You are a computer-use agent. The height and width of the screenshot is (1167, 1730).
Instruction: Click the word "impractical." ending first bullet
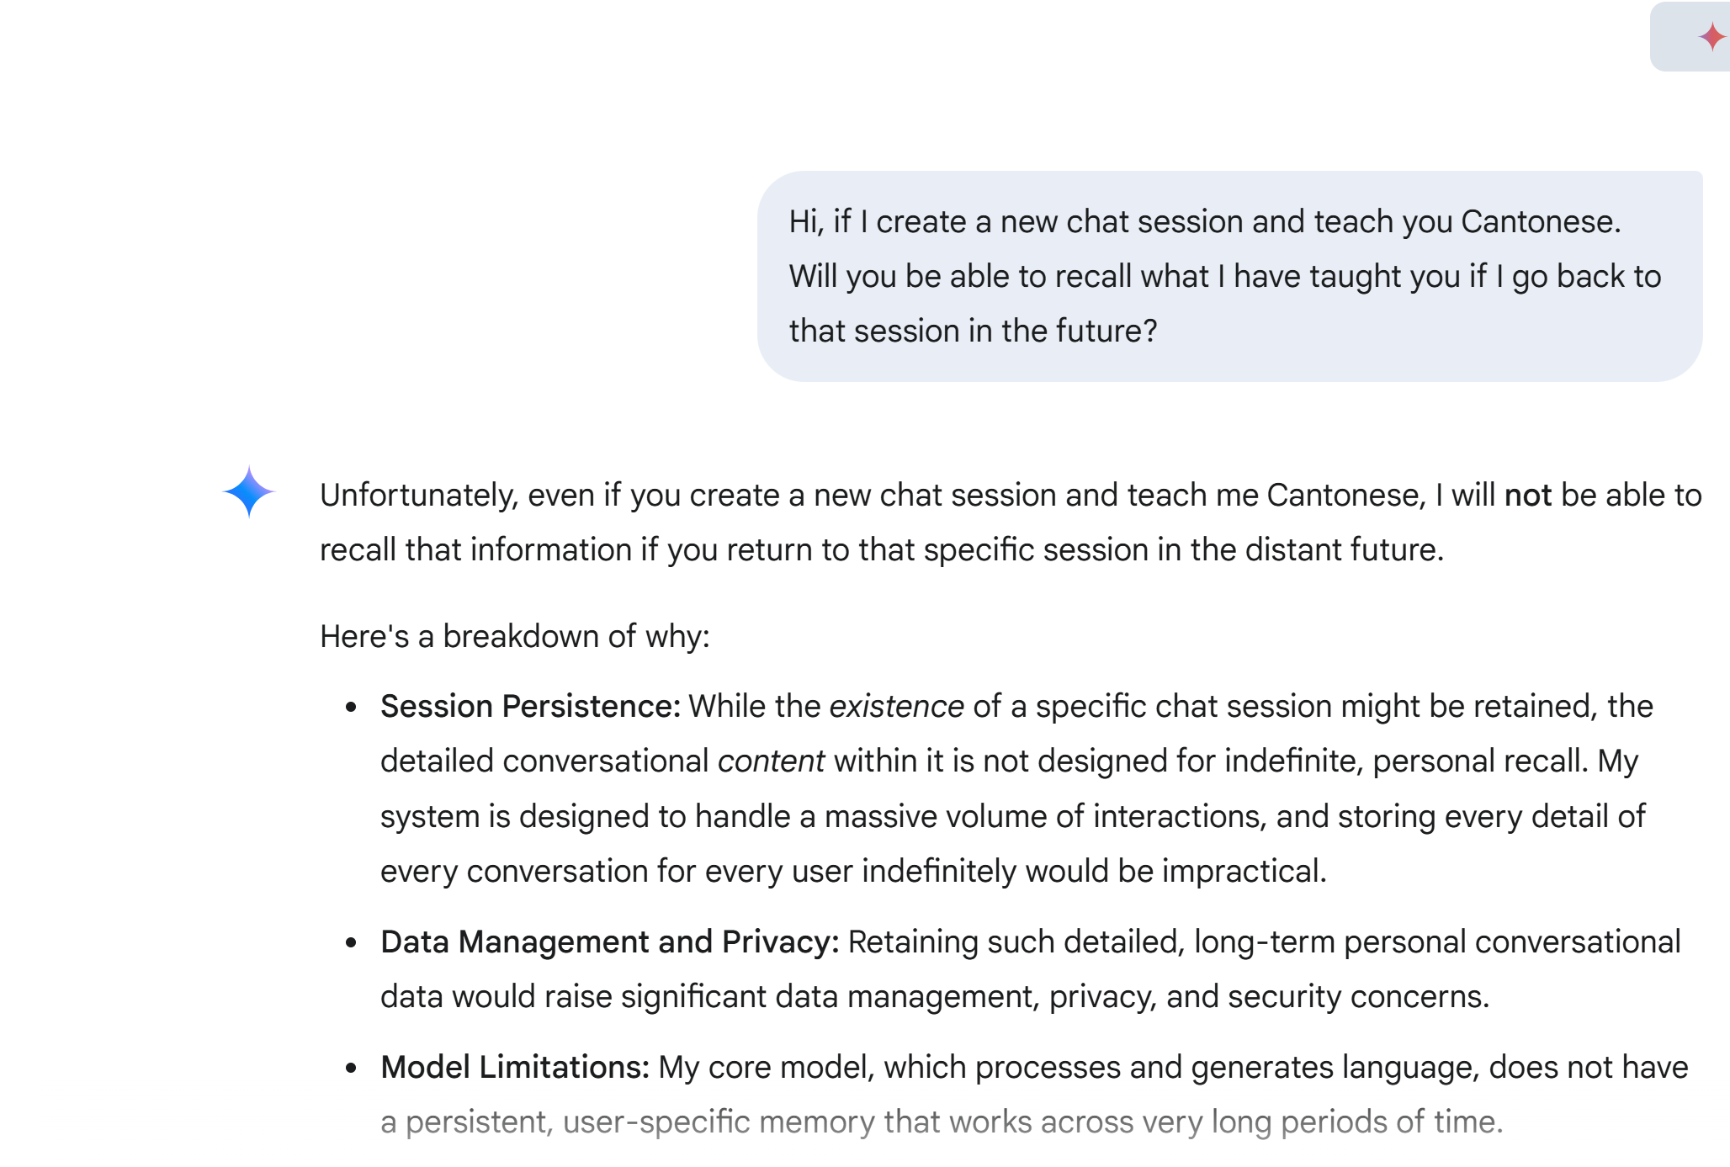tap(1244, 872)
